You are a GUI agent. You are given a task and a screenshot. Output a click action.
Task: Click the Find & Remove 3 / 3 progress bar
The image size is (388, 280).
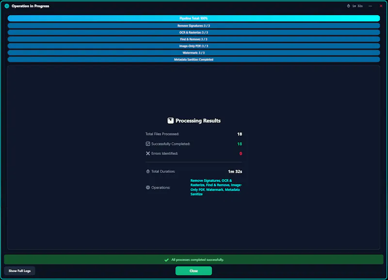194,39
